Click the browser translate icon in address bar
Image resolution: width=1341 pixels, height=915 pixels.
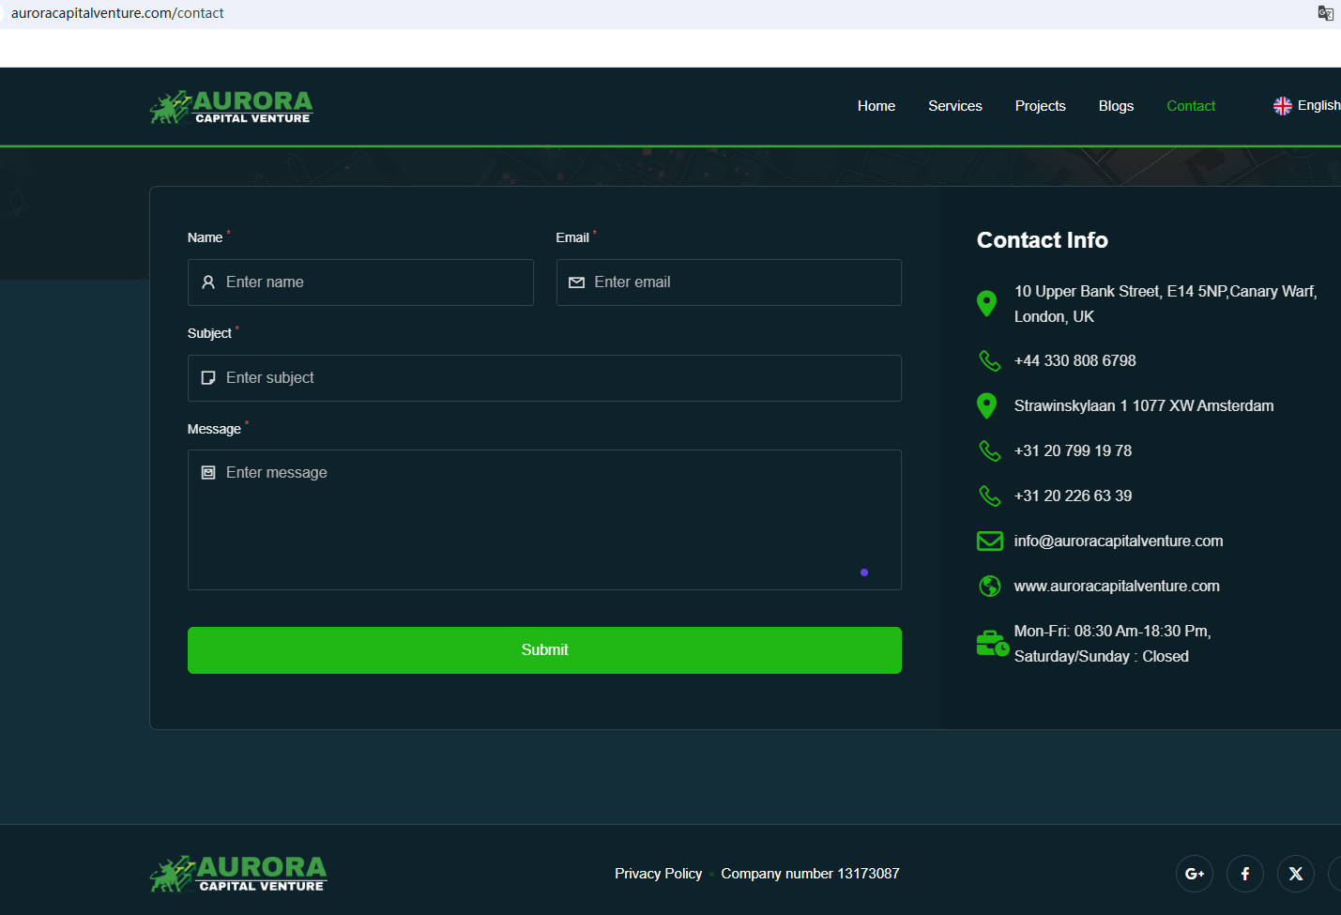1325,13
